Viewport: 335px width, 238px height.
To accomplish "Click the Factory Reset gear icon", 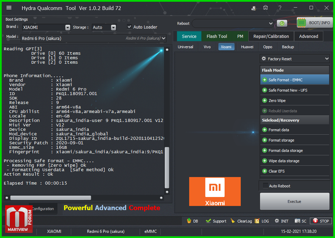I will point(264,59).
